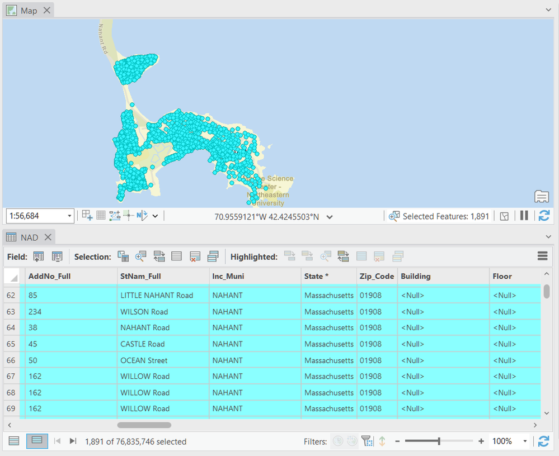Click the Add Field icon
559x456 pixels.
pyautogui.click(x=39, y=256)
